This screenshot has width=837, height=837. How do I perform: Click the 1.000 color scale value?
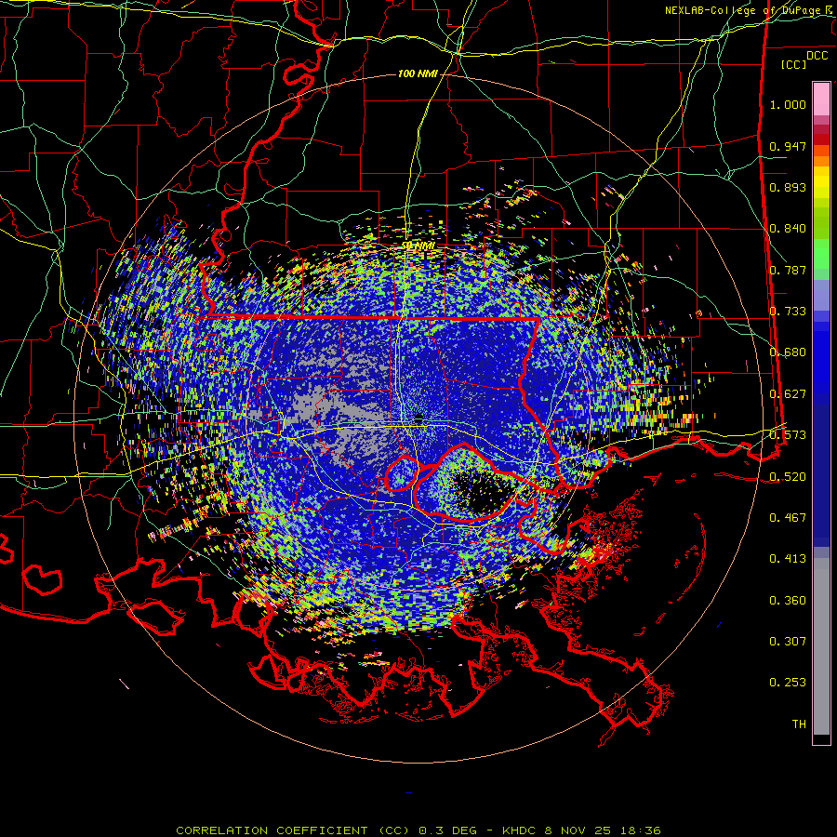tap(788, 104)
